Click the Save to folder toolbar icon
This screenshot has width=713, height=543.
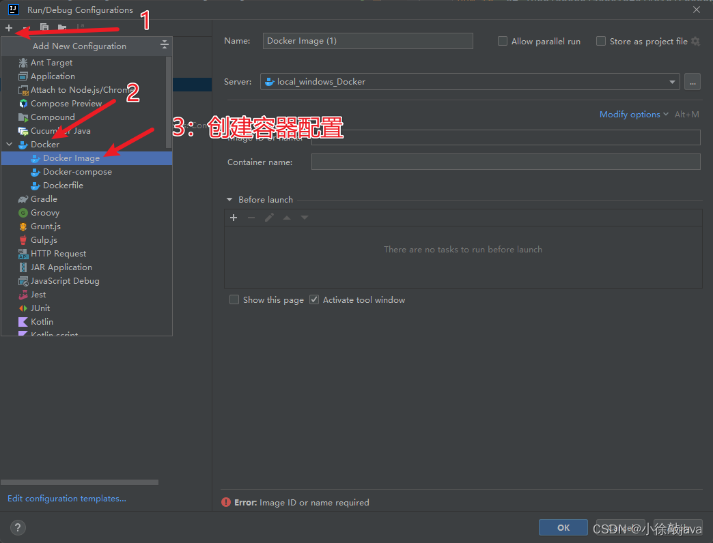pyautogui.click(x=62, y=28)
